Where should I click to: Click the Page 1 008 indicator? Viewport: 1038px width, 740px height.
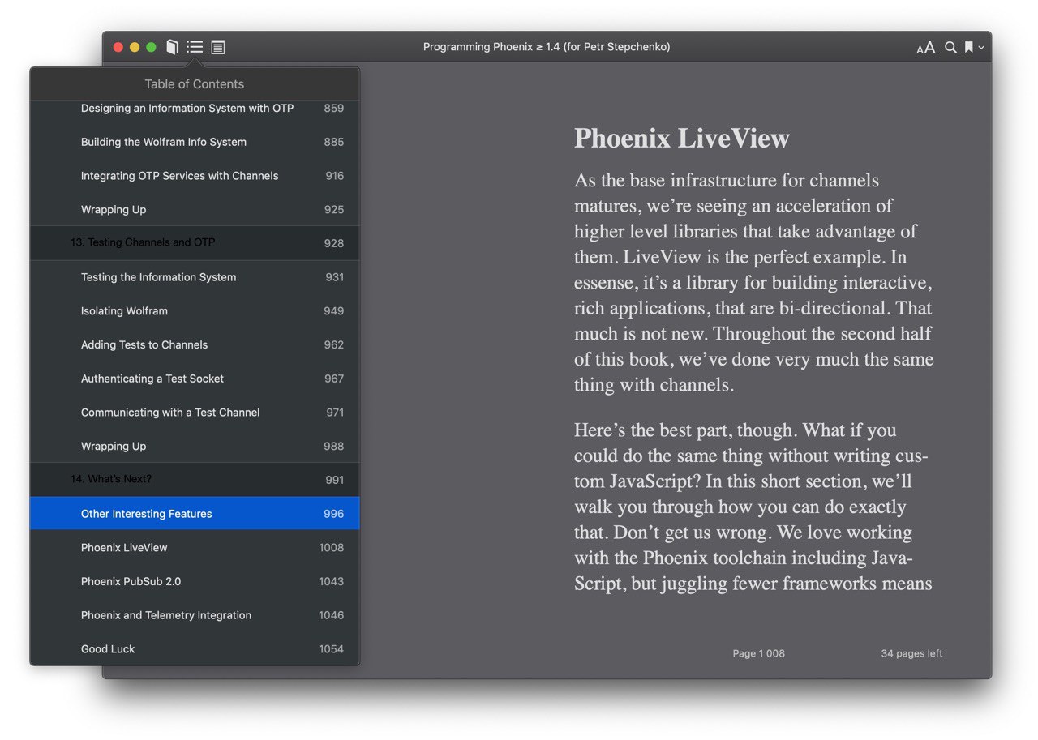[758, 653]
